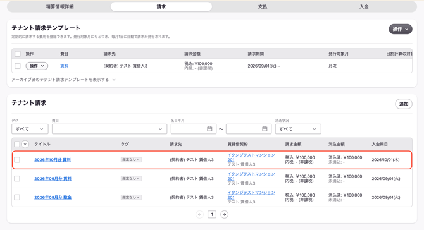
Task: Tick the template table header checkbox
Action: pyautogui.click(x=18, y=54)
